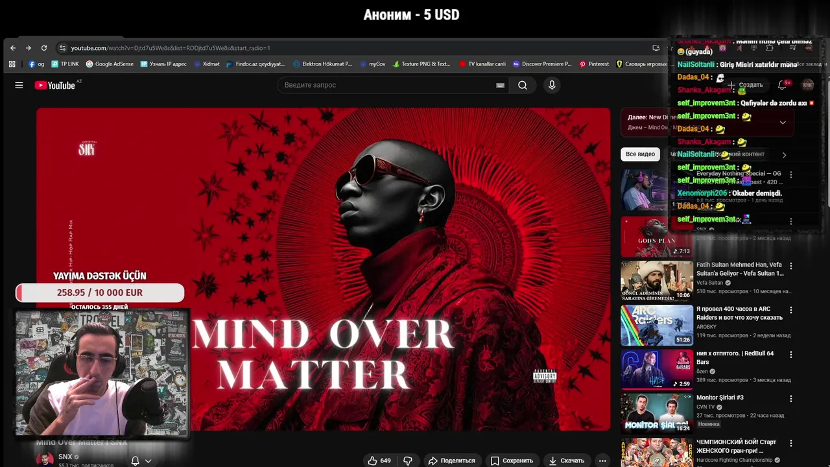Open the God's Plan video thumbnail
Image resolution: width=830 pixels, height=467 pixels.
(657, 235)
